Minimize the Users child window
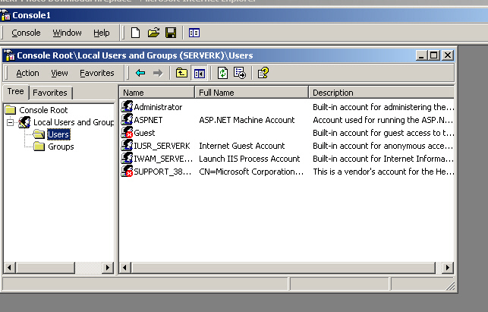This screenshot has width=488, height=312. pyautogui.click(x=420, y=55)
